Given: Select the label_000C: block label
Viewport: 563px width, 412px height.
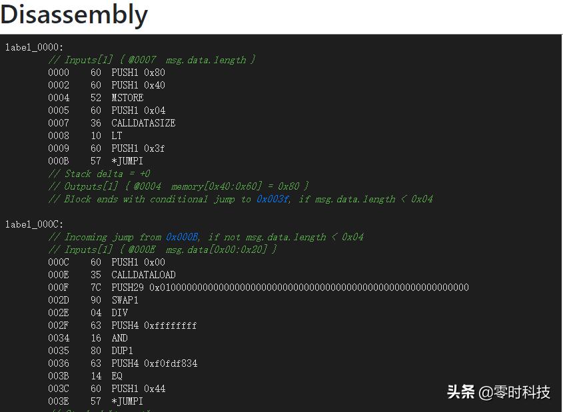Looking at the screenshot, I should 34,224.
